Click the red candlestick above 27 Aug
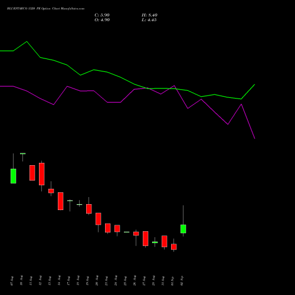 click(x=146, y=238)
